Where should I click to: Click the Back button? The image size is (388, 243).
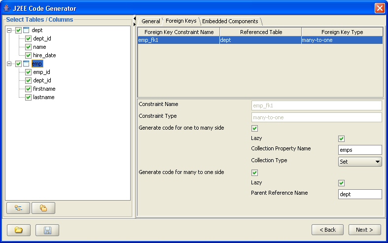[x=328, y=230]
